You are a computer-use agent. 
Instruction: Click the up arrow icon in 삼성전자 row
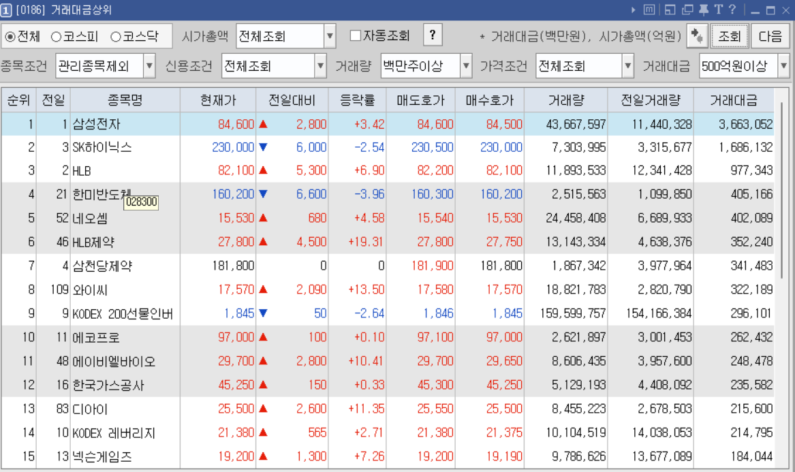point(263,124)
